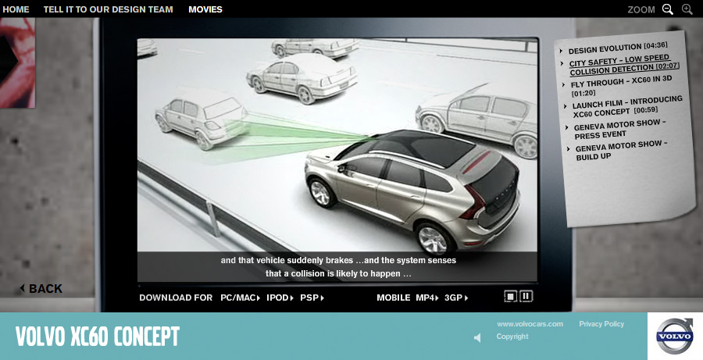Click the video subtitle about collision
Screen dimensions: 703x360
[x=338, y=267]
